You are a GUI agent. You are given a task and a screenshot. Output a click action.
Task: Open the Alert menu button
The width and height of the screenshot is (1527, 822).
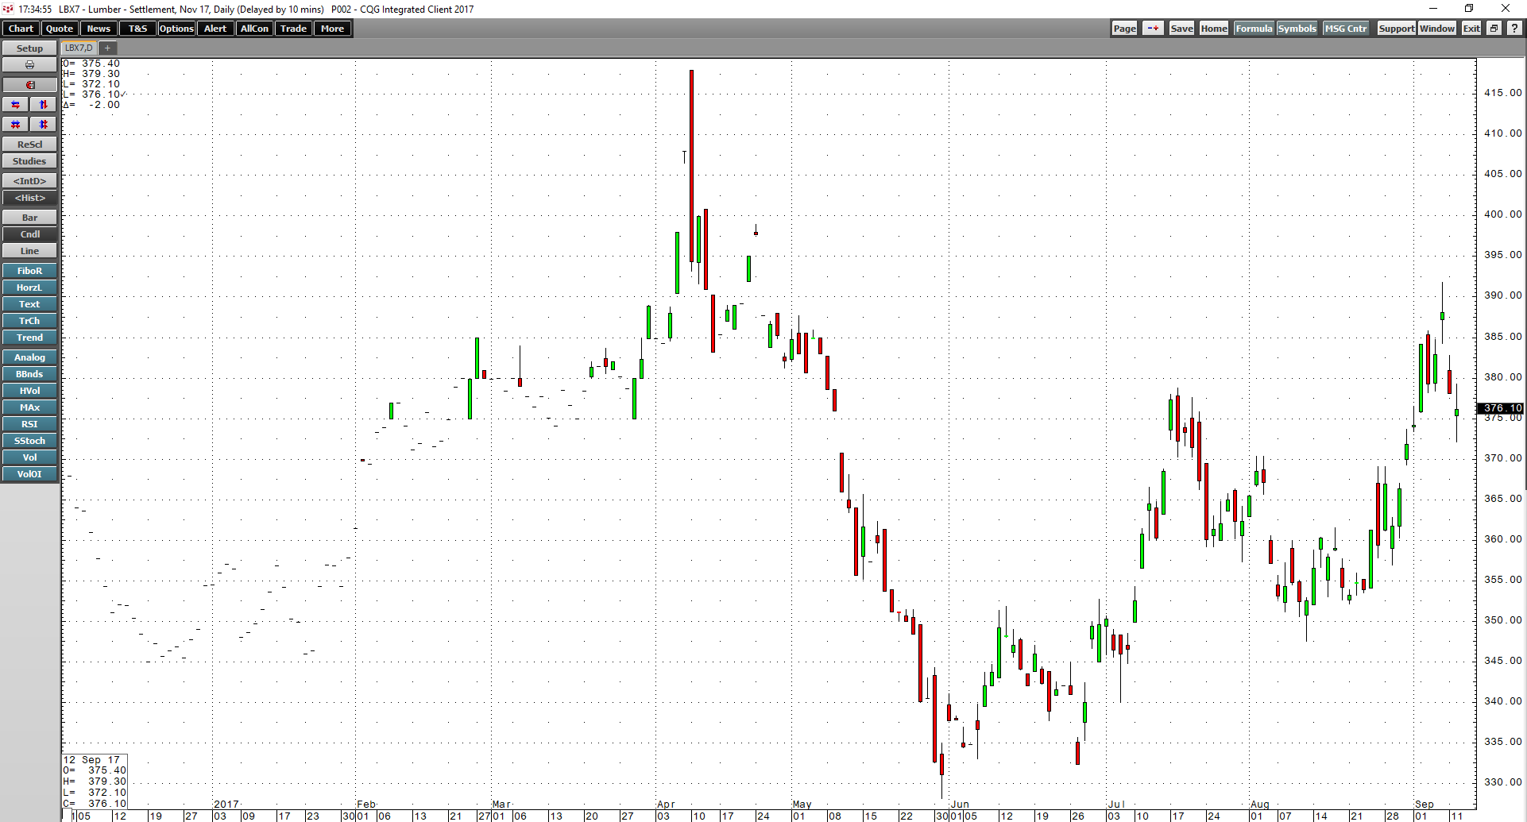click(215, 29)
